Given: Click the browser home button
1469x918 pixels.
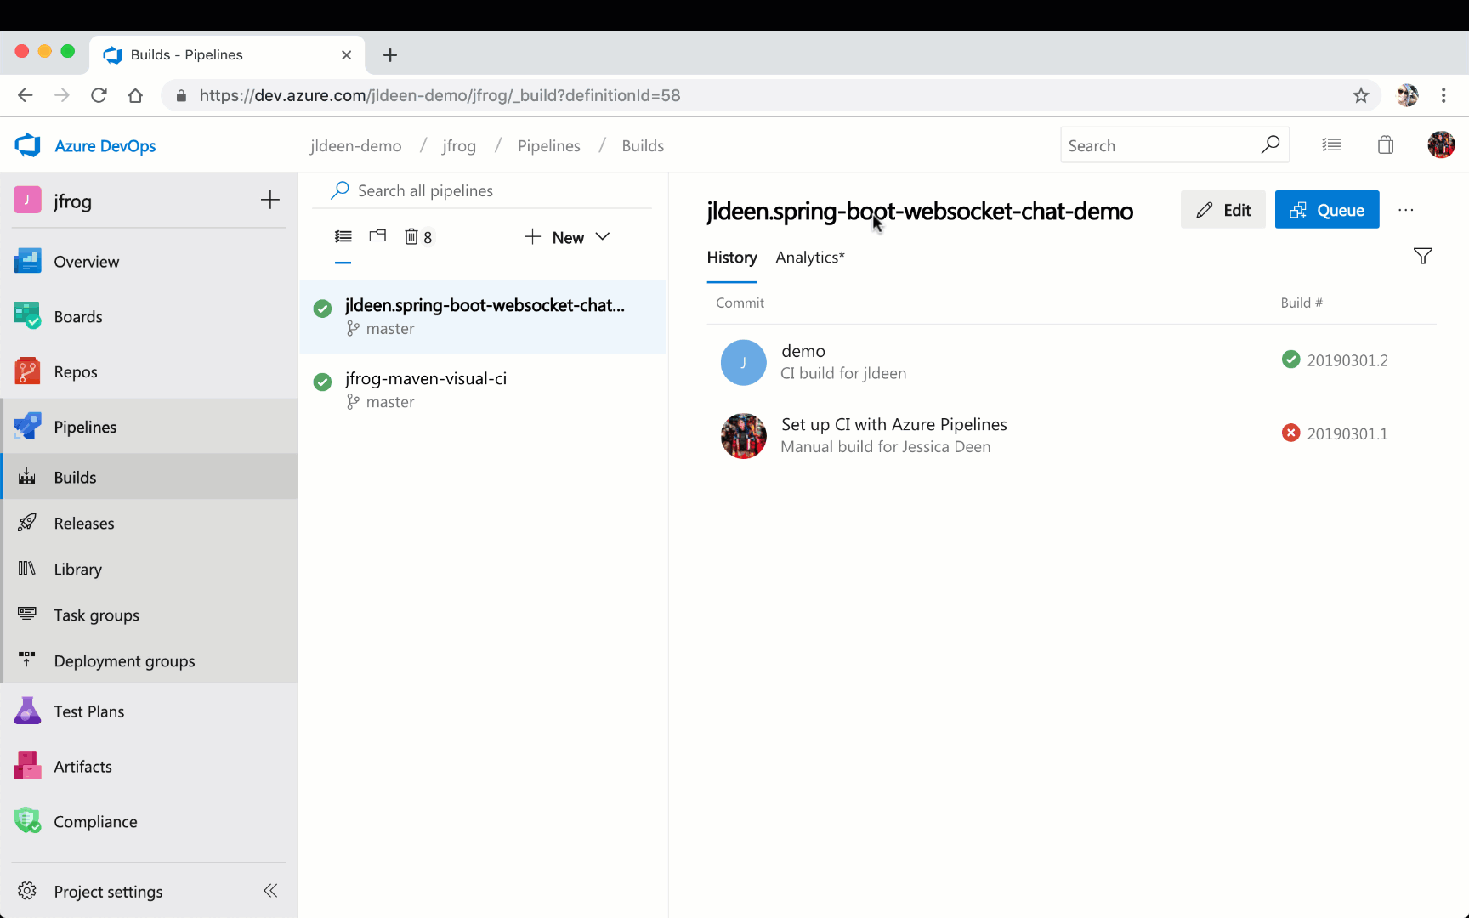Looking at the screenshot, I should point(135,95).
